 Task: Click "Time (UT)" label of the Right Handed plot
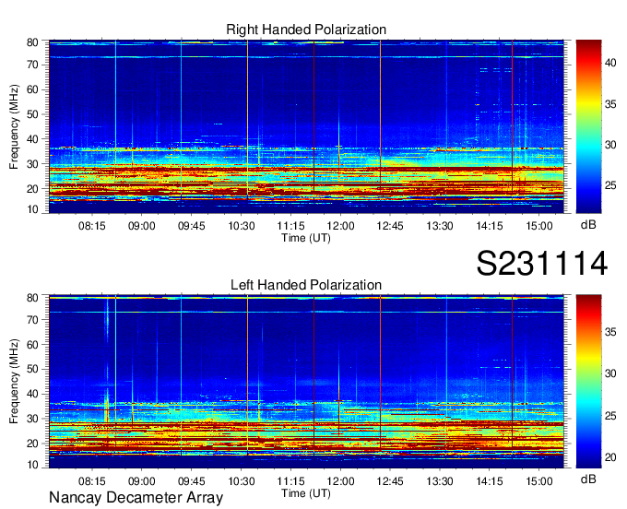(306, 238)
